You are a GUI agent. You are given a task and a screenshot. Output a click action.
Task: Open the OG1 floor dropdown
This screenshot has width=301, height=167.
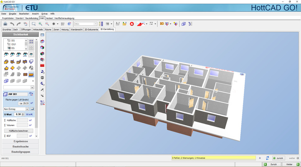tap(96, 24)
